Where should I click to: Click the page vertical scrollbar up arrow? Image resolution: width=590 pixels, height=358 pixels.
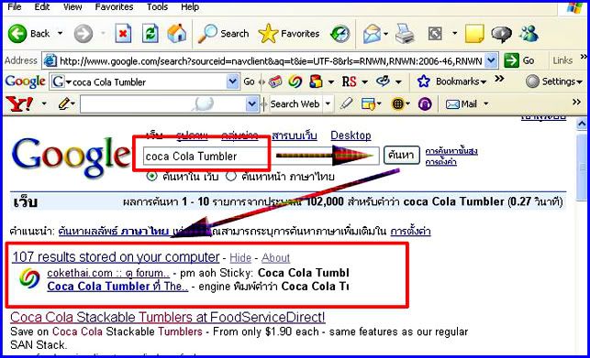point(582,124)
